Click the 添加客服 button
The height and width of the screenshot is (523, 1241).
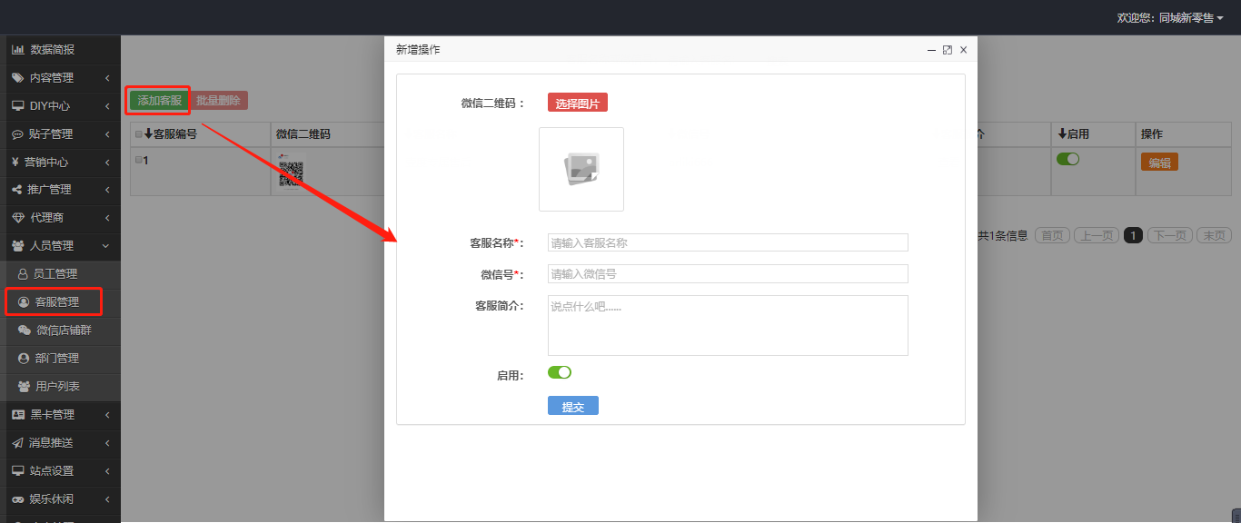[x=159, y=101]
